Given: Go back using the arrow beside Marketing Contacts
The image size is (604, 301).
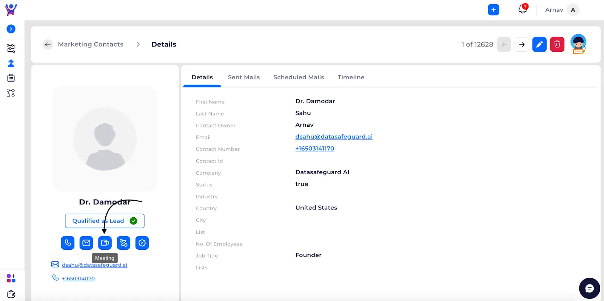Looking at the screenshot, I should (x=48, y=45).
